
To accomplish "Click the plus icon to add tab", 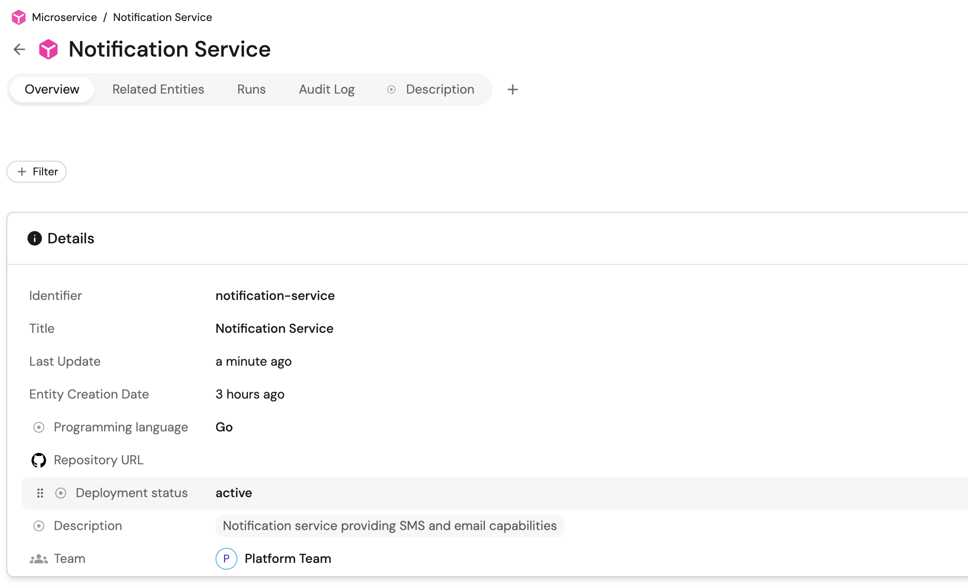I will click(x=512, y=89).
